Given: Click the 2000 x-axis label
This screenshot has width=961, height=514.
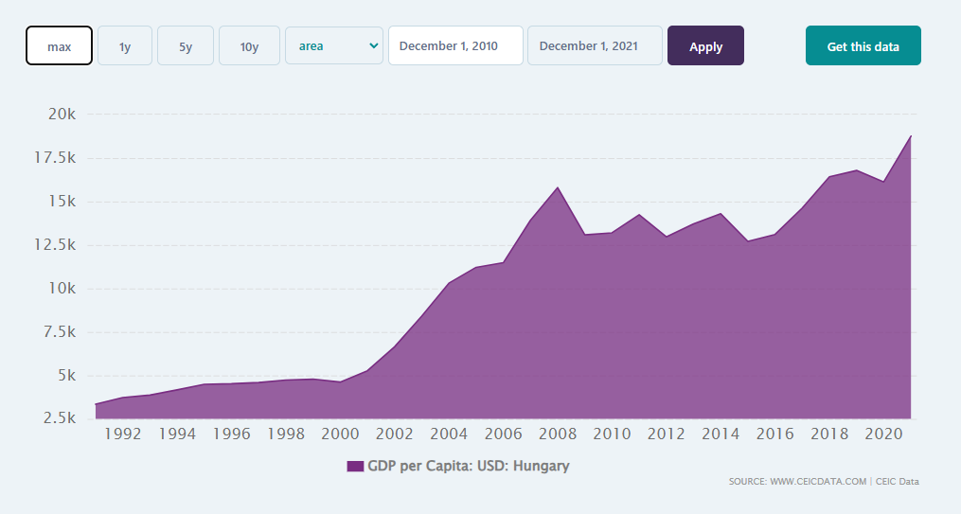Looking at the screenshot, I should tap(340, 434).
